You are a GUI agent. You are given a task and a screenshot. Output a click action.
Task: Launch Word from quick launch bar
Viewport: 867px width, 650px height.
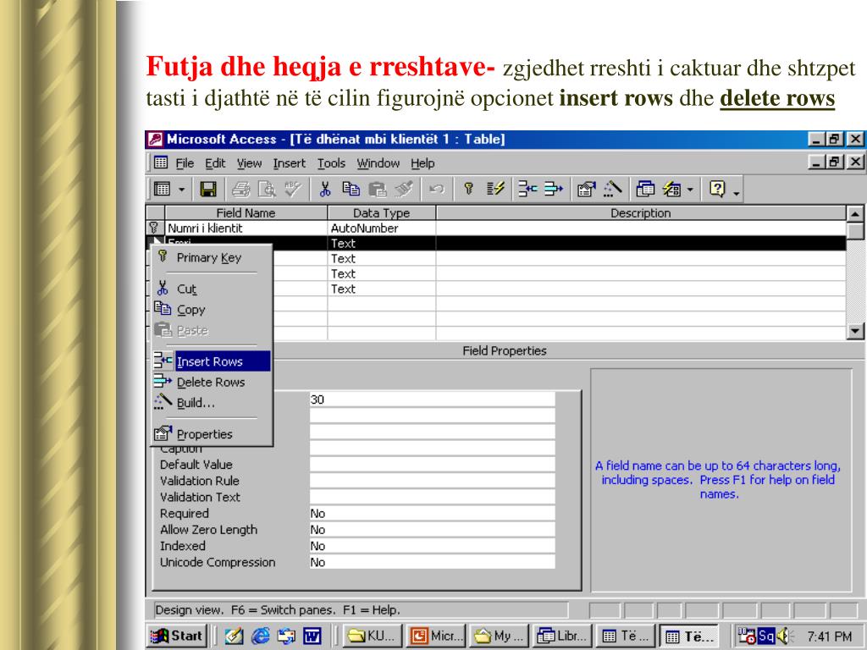pos(312,636)
